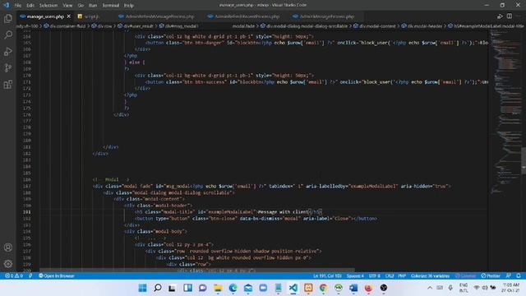The width and height of the screenshot is (526, 296).
Task: Open the Run and Debug view
Action: (8, 51)
